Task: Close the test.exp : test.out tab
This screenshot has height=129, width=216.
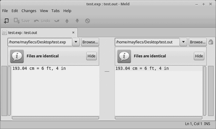Action: [x=73, y=32]
